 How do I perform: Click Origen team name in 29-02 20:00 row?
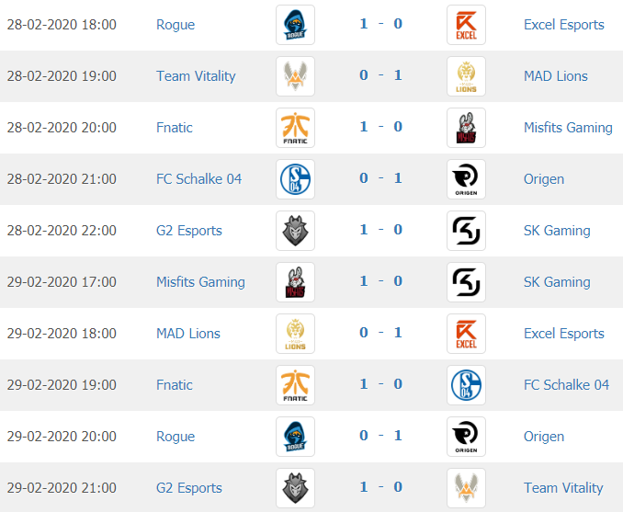(x=544, y=437)
